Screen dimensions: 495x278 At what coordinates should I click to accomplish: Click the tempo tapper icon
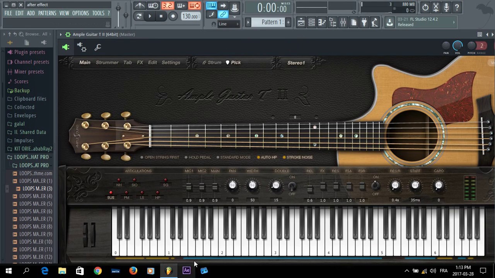374,22
